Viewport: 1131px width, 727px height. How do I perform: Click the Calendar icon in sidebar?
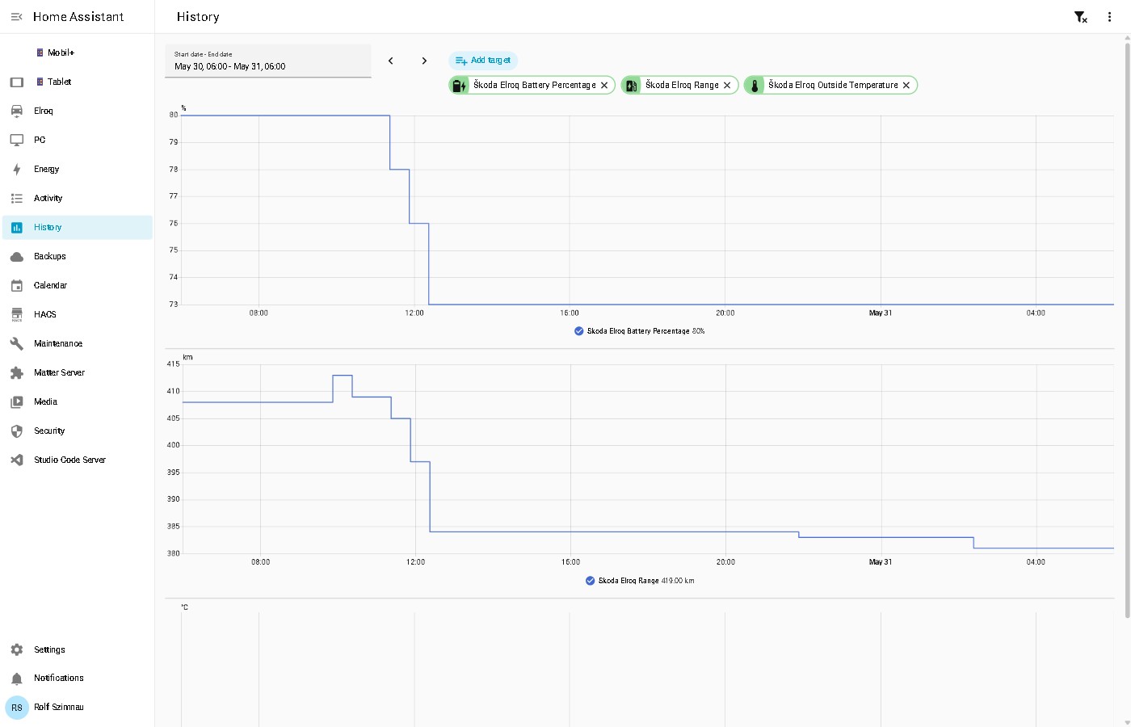coord(17,285)
